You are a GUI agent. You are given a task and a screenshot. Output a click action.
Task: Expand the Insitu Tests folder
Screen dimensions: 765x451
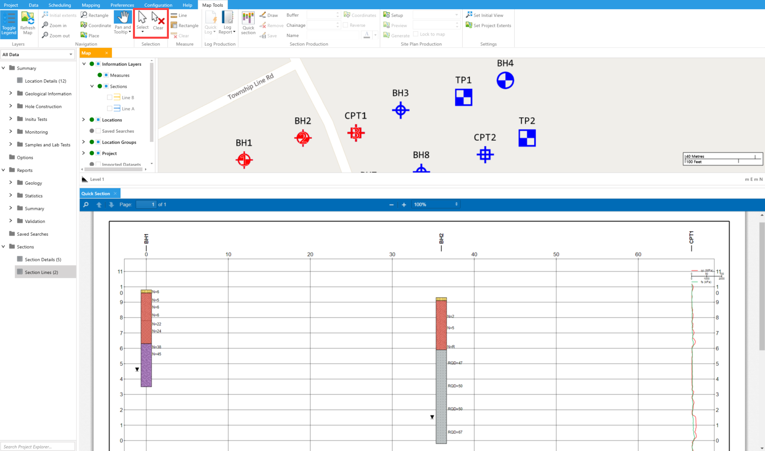(11, 119)
